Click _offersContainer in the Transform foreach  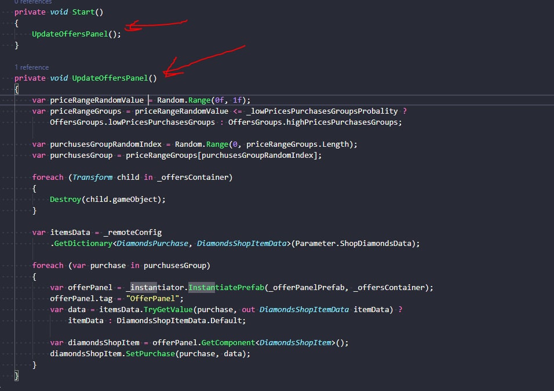coord(193,178)
